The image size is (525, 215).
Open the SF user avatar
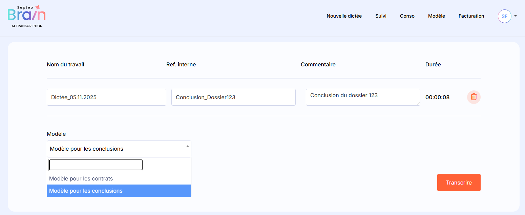click(x=504, y=16)
